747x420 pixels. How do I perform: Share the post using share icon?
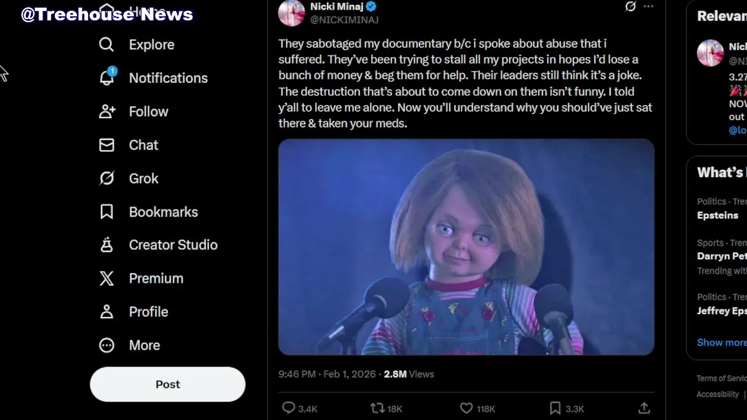tap(644, 408)
